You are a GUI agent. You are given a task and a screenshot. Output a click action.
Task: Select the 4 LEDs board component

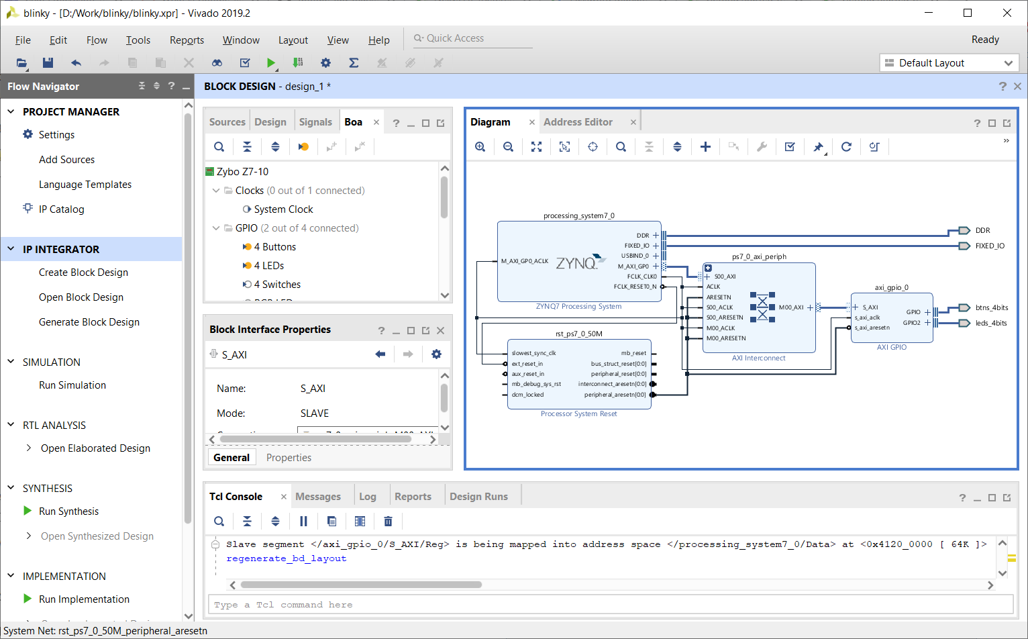(x=268, y=265)
